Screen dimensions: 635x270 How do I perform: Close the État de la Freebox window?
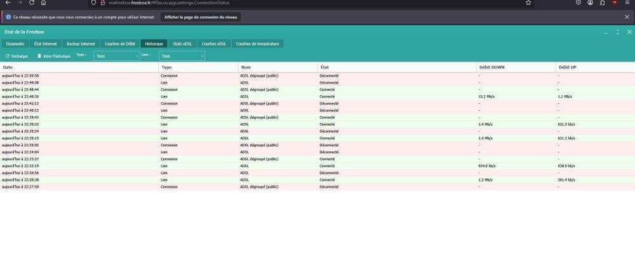pos(629,32)
